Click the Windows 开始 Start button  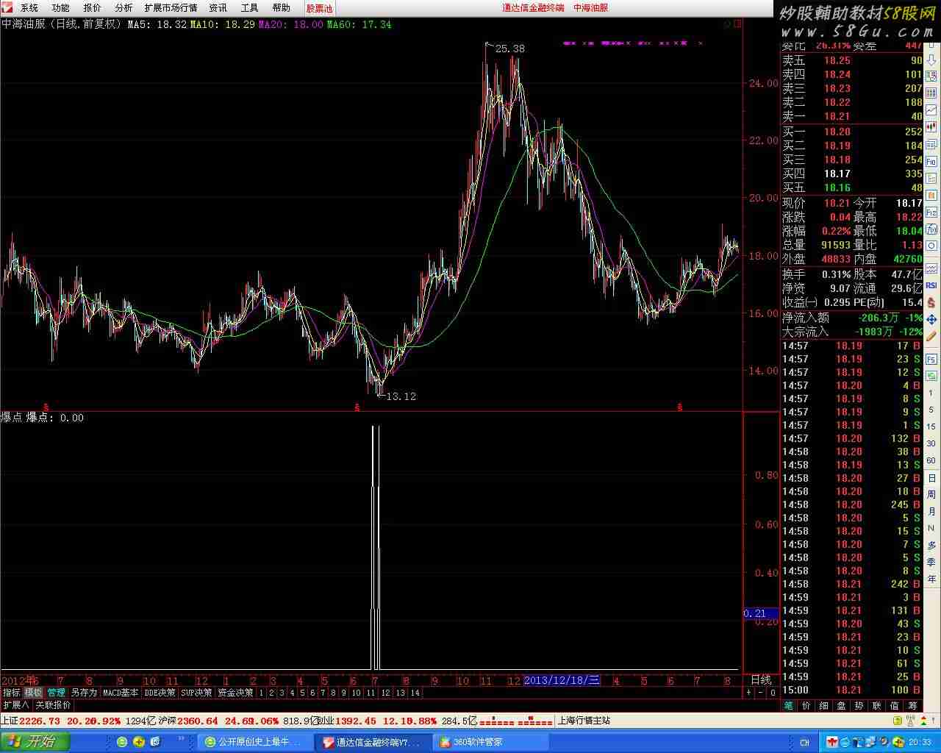[34, 742]
